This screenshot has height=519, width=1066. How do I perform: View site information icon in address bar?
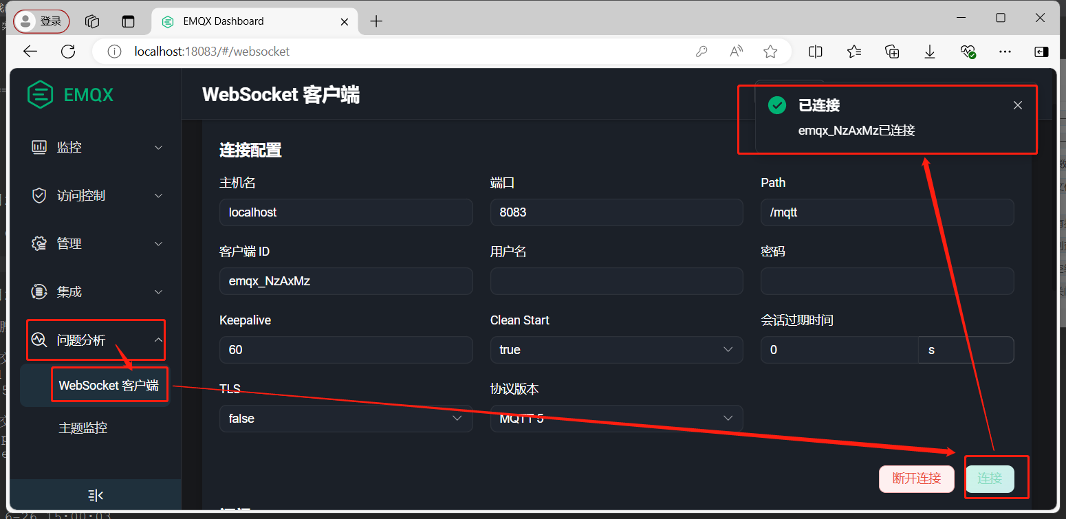point(115,52)
